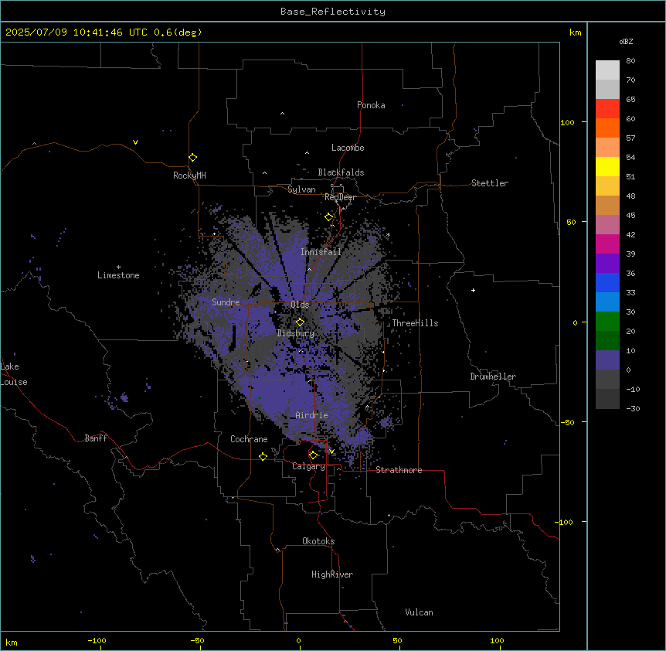Click the ThreeHills label
This screenshot has width=666, height=651.
415,323
